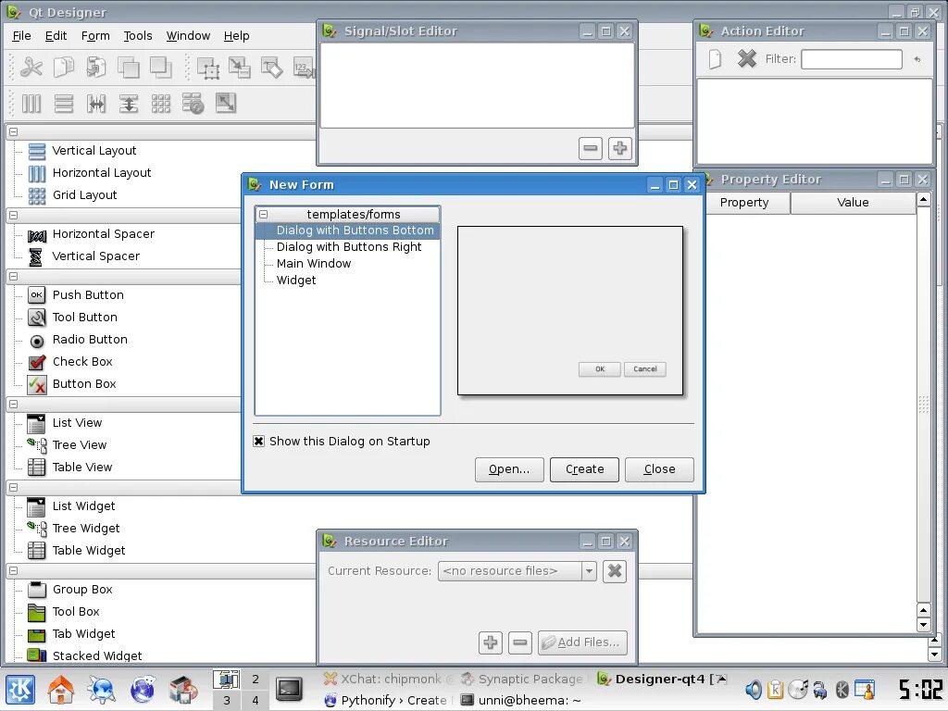The width and height of the screenshot is (948, 711).
Task: Pick the Vertical Layout item
Action: pyautogui.click(x=82, y=151)
